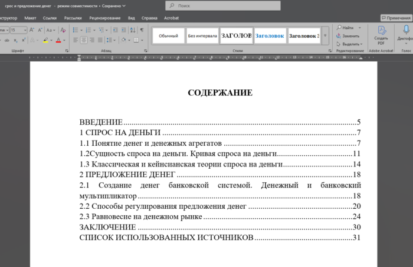The image size is (413, 267).
Task: Open the Выделить selection menu
Action: [349, 44]
